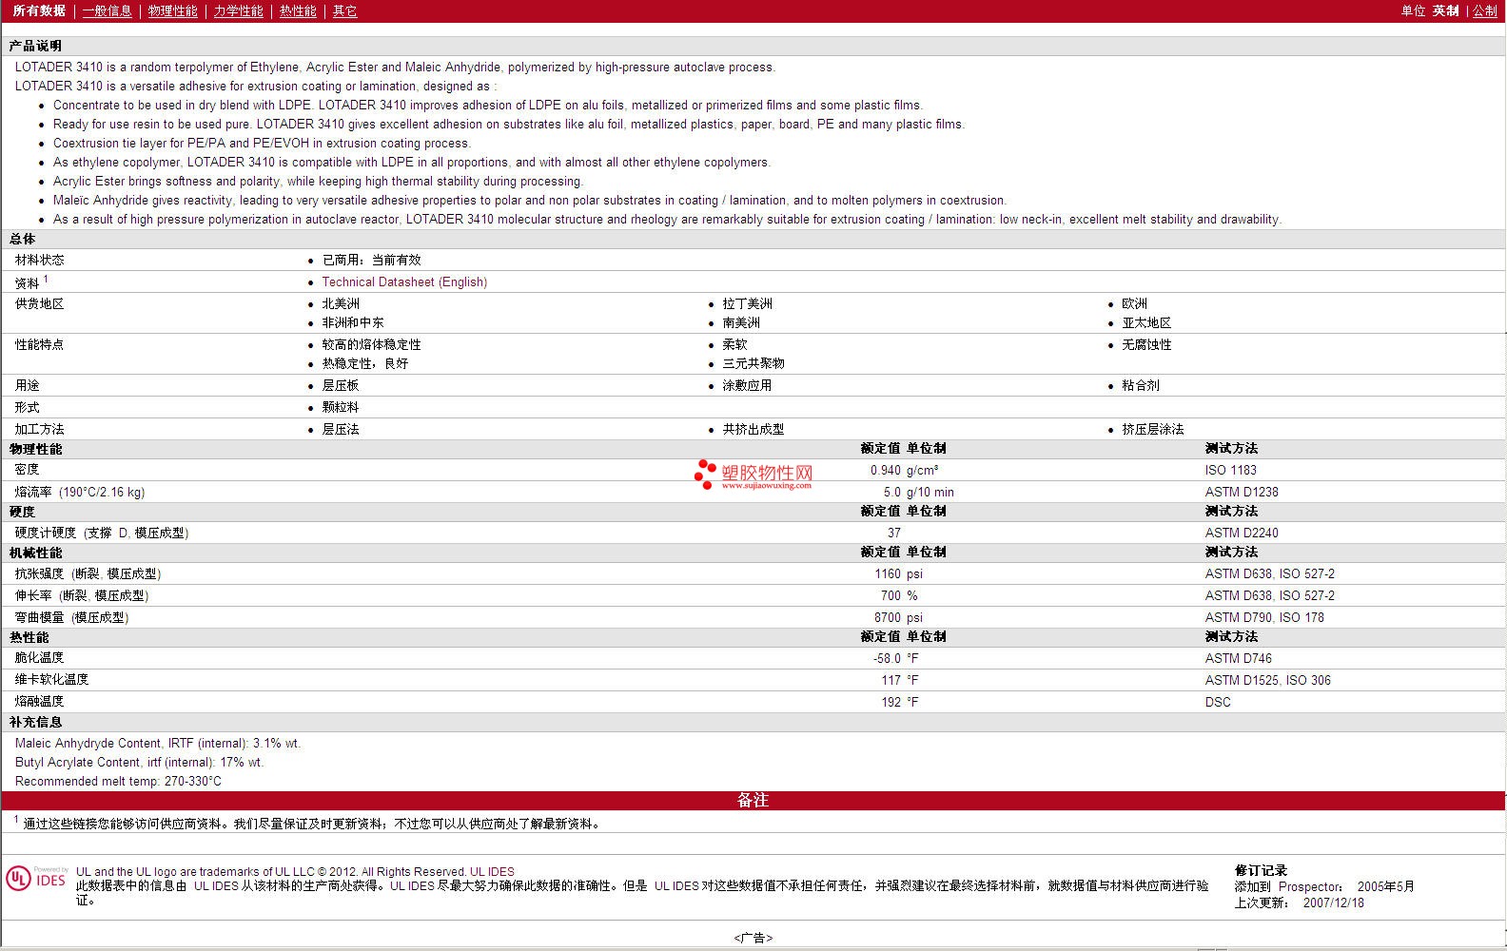
Task: Select 北美洲 in supply regions
Action: pyautogui.click(x=341, y=303)
